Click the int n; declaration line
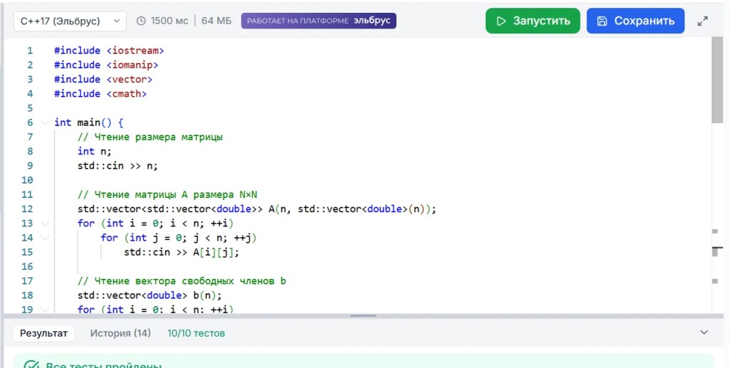This screenshot has height=368, width=729. click(95, 152)
